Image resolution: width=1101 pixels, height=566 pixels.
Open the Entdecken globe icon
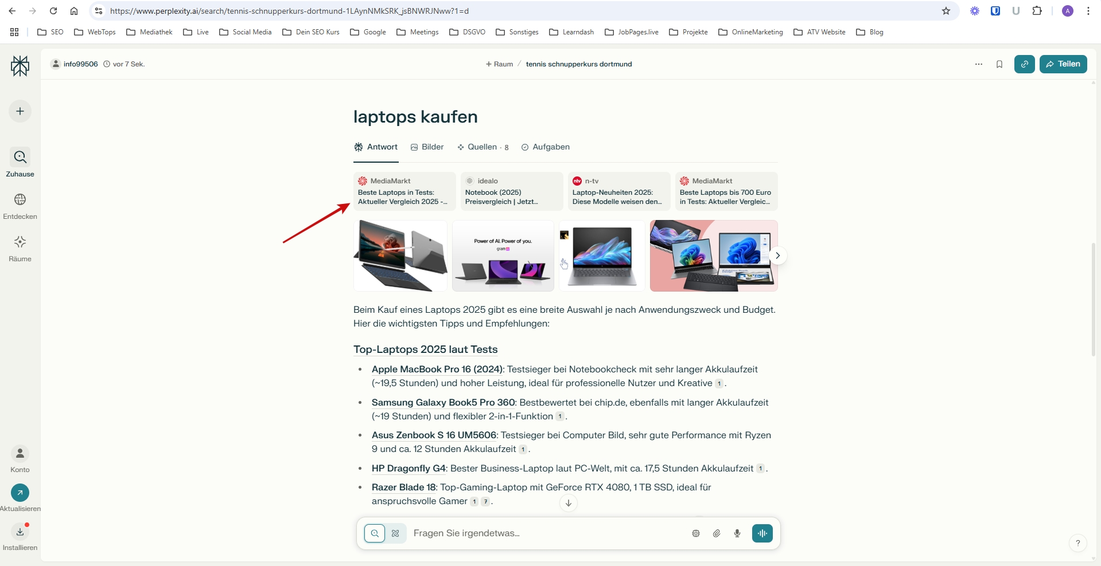pyautogui.click(x=20, y=200)
